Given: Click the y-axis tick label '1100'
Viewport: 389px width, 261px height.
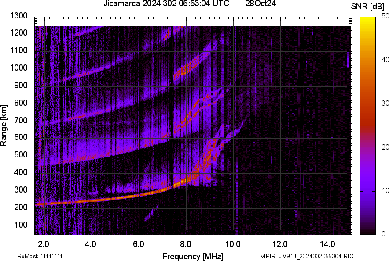Looking at the screenshot, I should pos(18,50).
